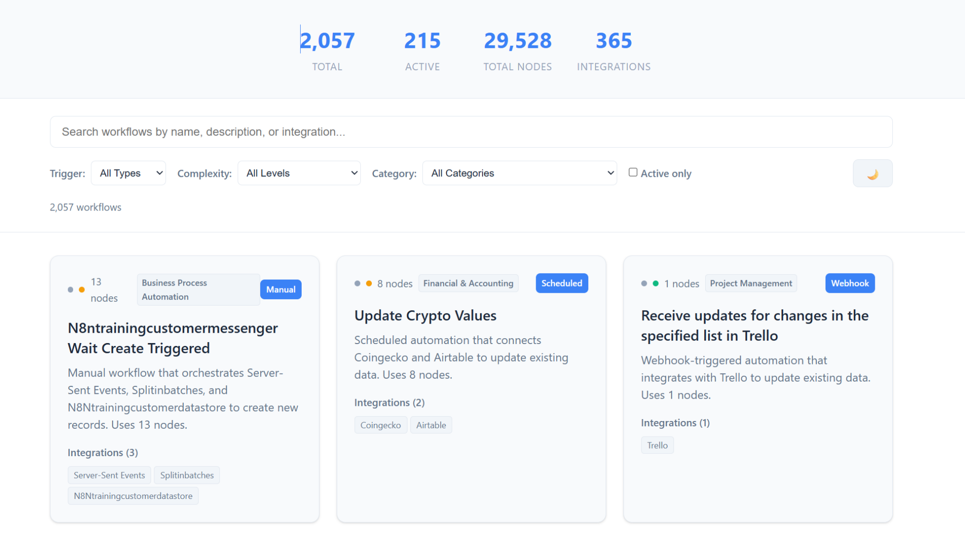
Task: Open the Category All Categories dropdown
Action: [x=519, y=173]
